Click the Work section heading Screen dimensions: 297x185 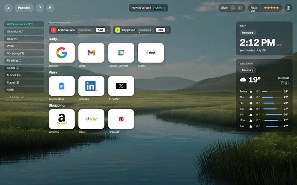click(x=53, y=72)
